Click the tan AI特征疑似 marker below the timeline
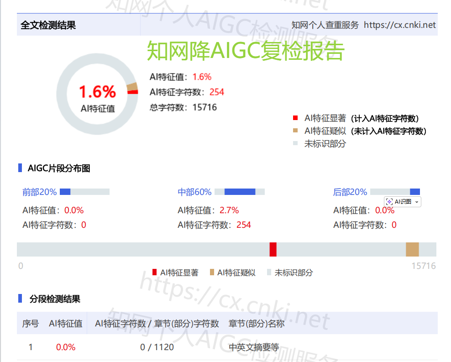The height and width of the screenshot is (362, 451). point(212,273)
